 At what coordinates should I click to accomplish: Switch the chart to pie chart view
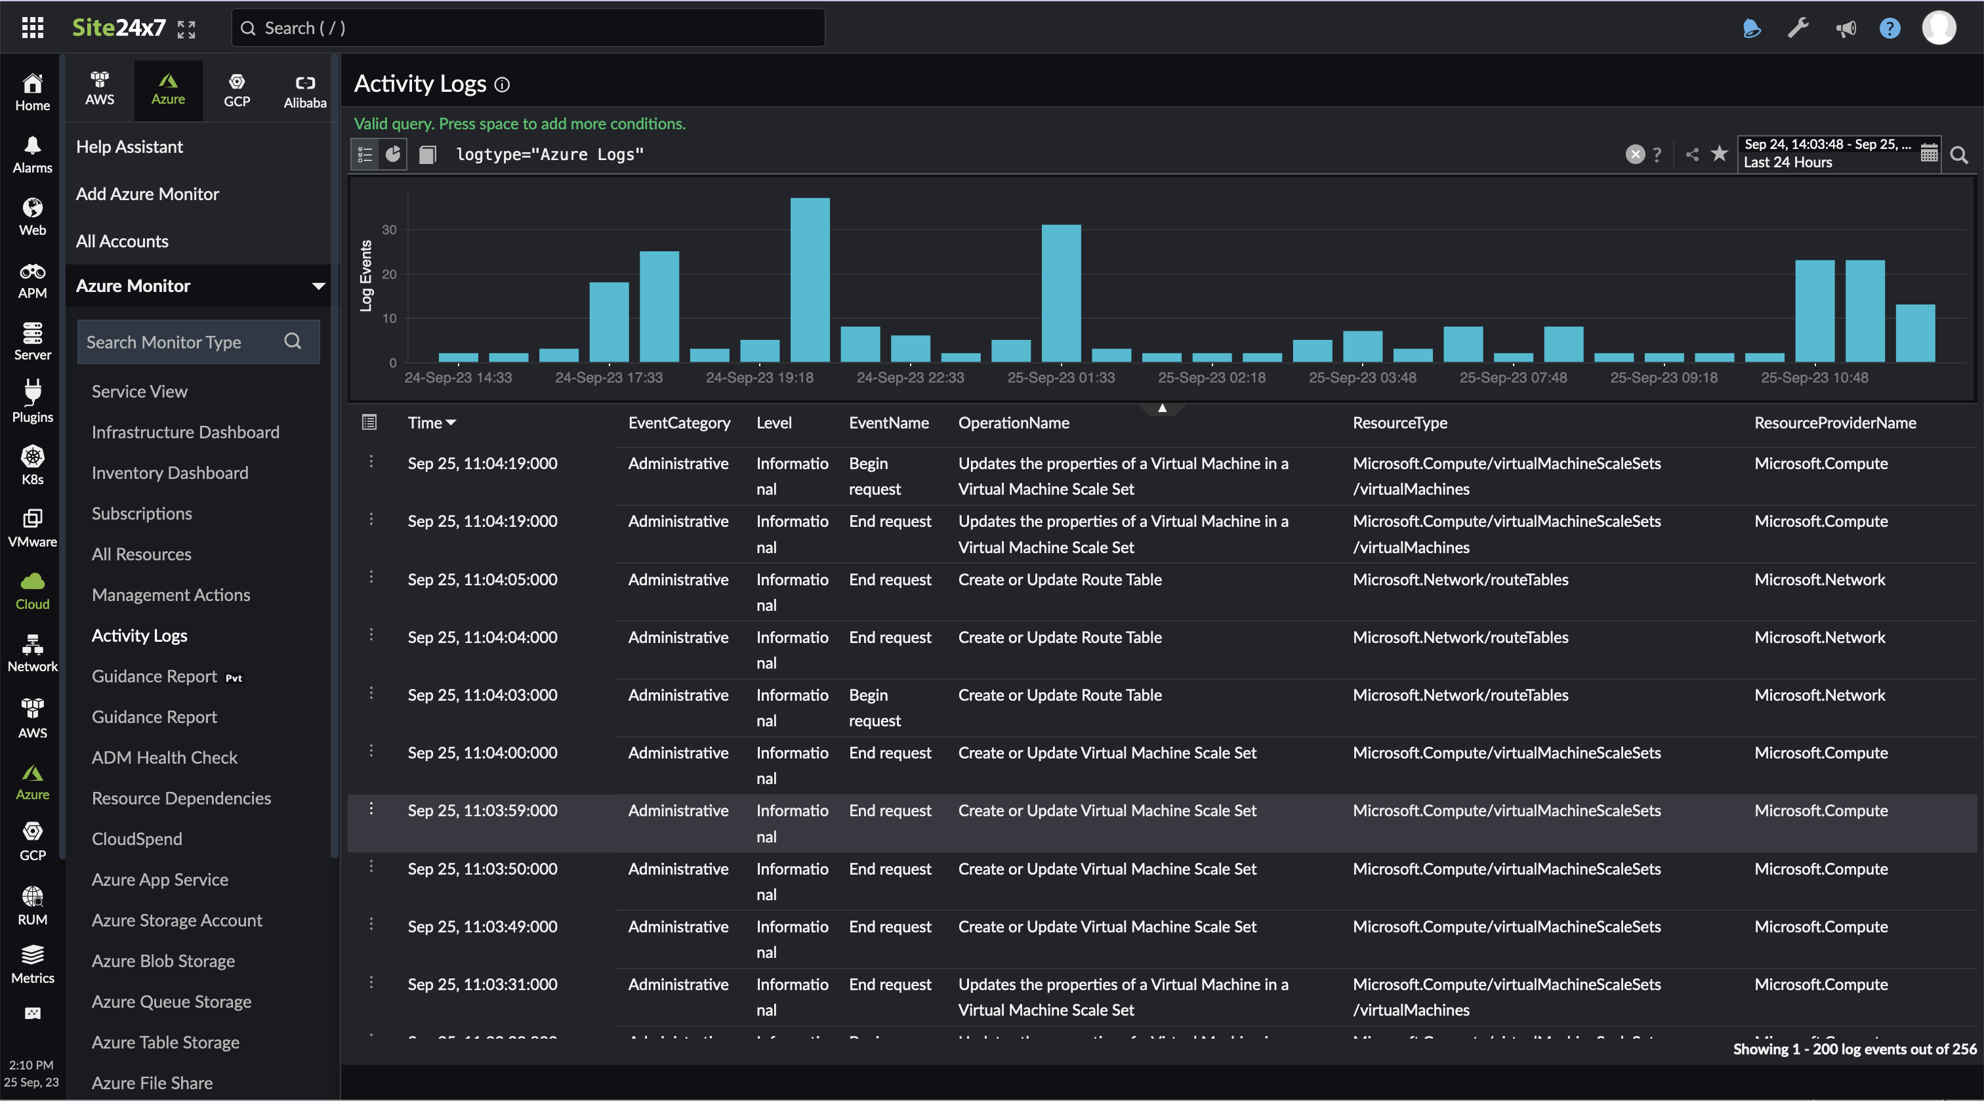pos(394,154)
